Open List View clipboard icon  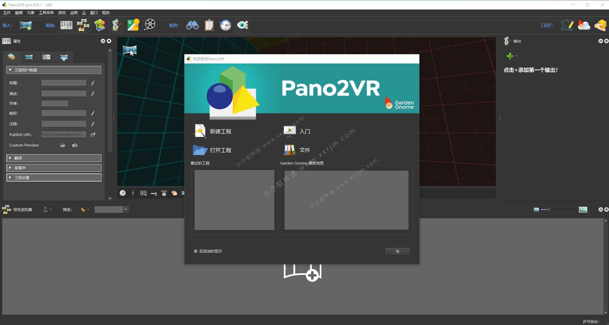(209, 25)
